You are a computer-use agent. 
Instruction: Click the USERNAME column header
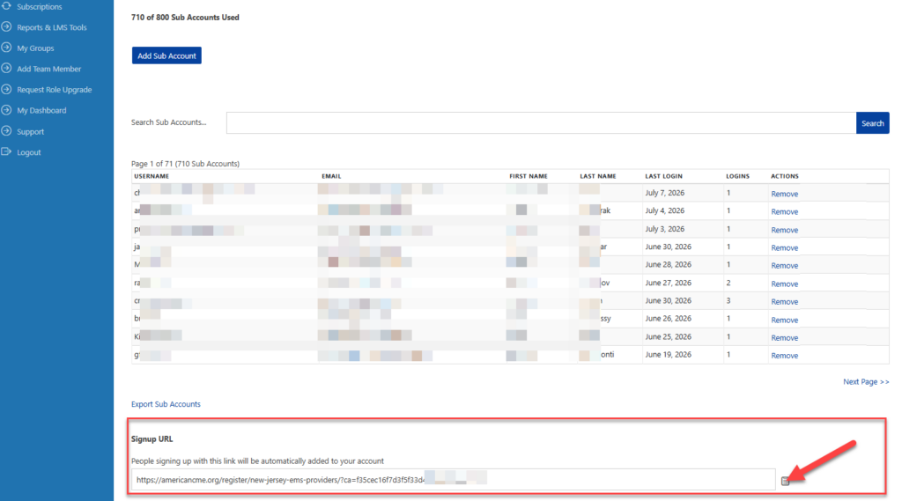tap(152, 176)
